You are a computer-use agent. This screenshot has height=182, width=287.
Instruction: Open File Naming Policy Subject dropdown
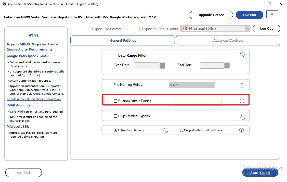192,85
